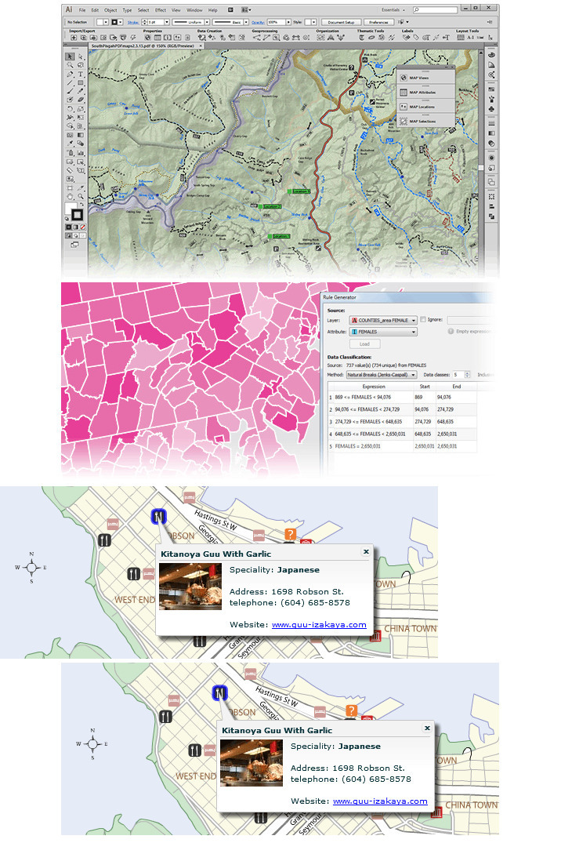Image resolution: width=561 pixels, height=843 pixels.
Task: Adjust the Data classes stepper arrows
Action: click(x=467, y=375)
